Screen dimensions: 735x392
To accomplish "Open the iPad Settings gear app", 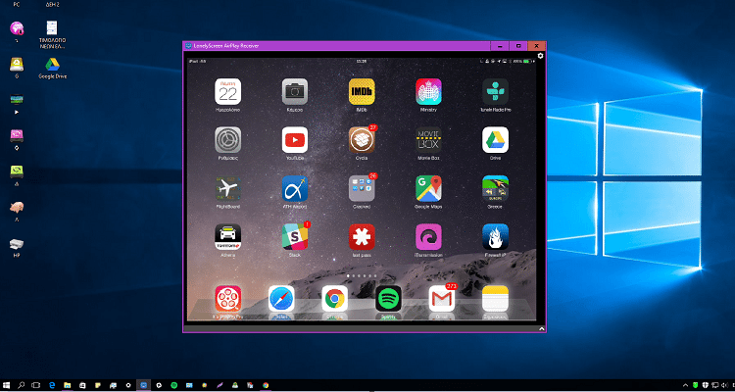I will (227, 140).
